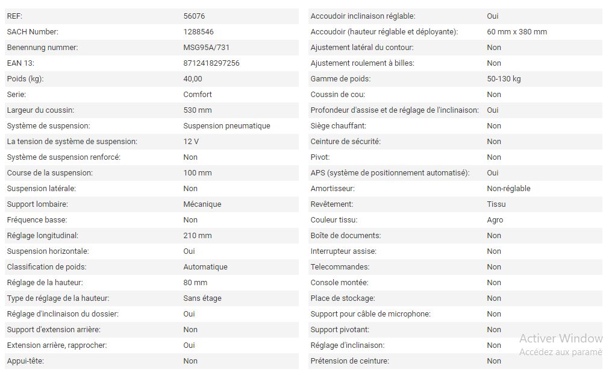603x375 pixels.
Task: Click the Gamme de poids value 50-130 kg
Action: click(504, 79)
